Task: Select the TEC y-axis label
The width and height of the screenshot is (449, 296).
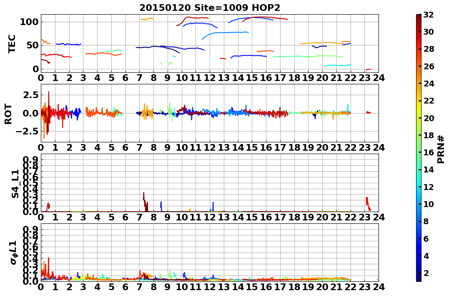Action: (12, 43)
